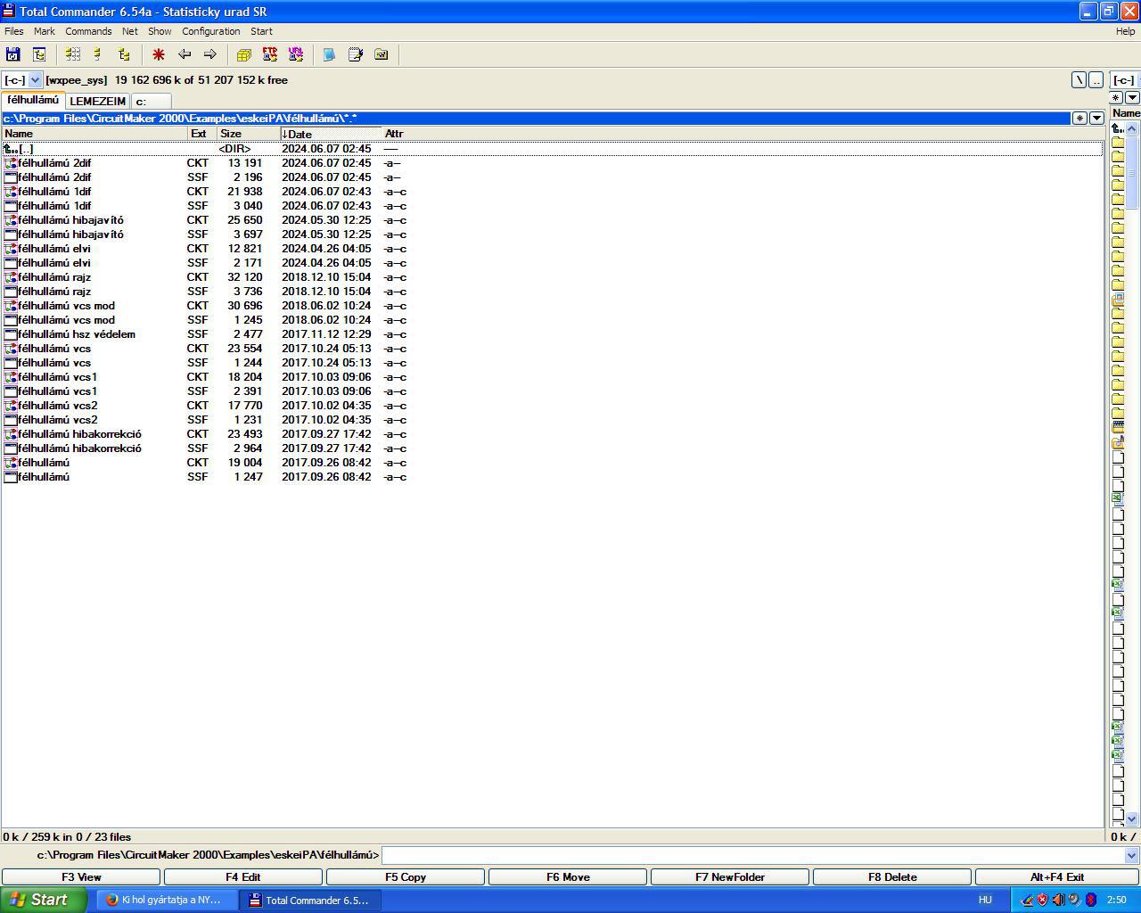1141x913 pixels.
Task: Click the volume speaker tray icon
Action: [x=1058, y=901]
